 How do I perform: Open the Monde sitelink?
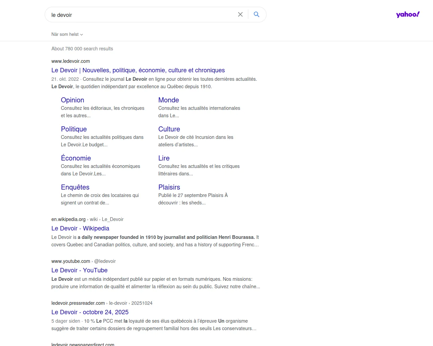coord(168,100)
